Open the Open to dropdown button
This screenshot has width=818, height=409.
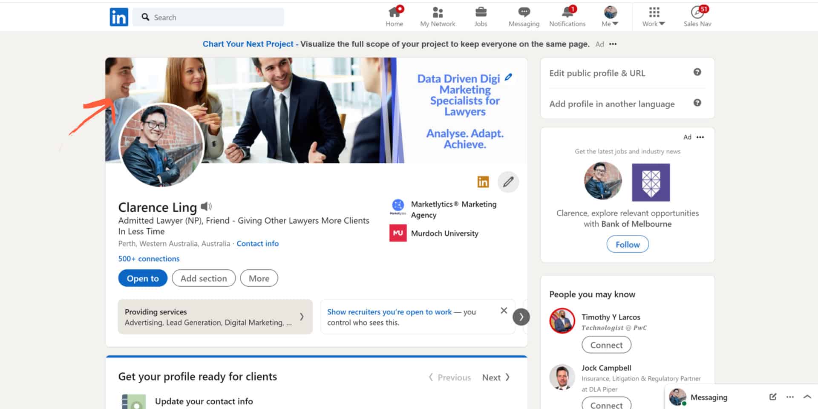point(143,278)
